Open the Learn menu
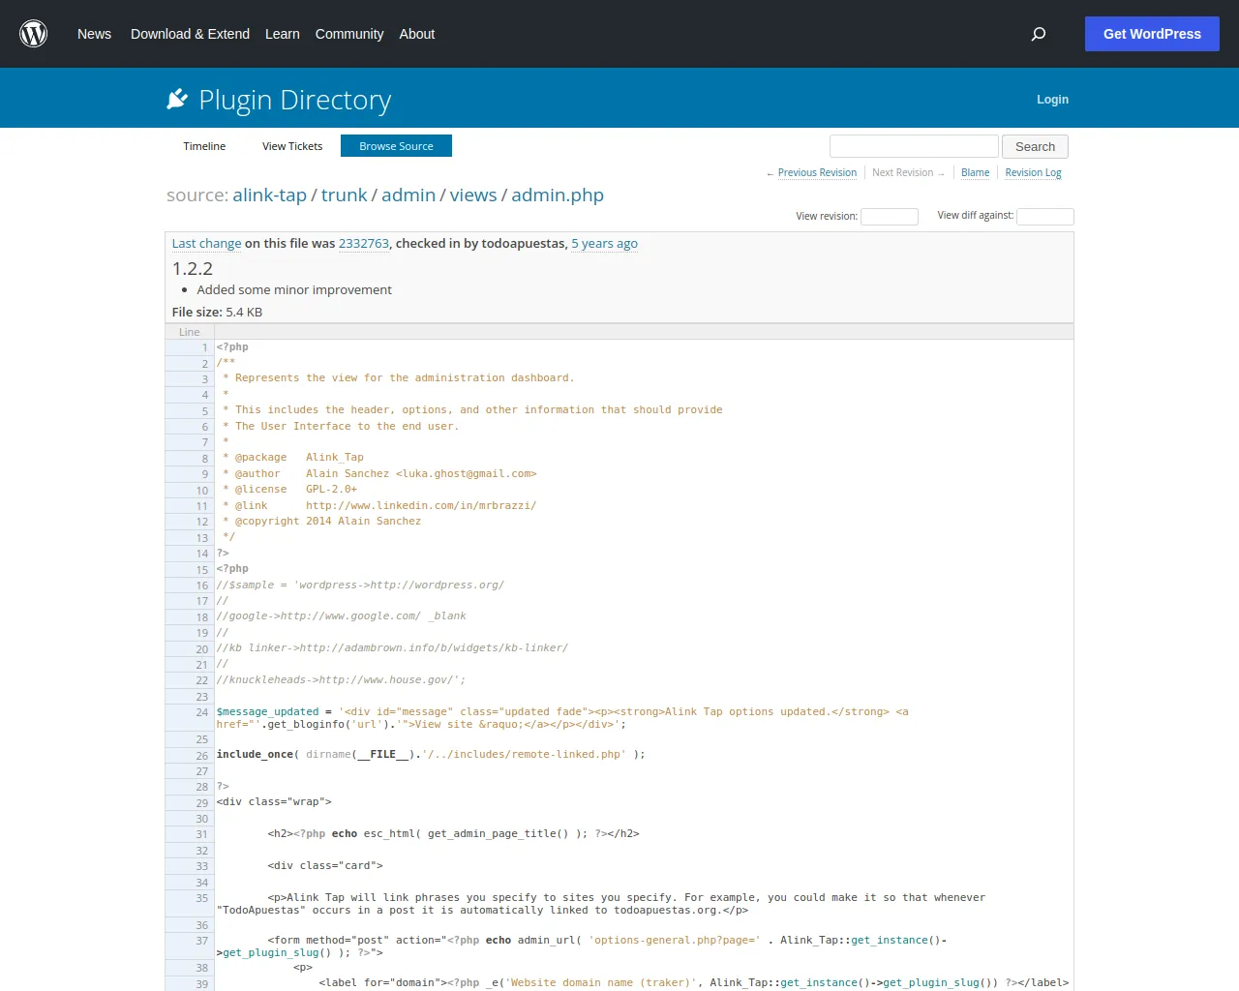Screen dimensions: 1239x991 tap(283, 34)
